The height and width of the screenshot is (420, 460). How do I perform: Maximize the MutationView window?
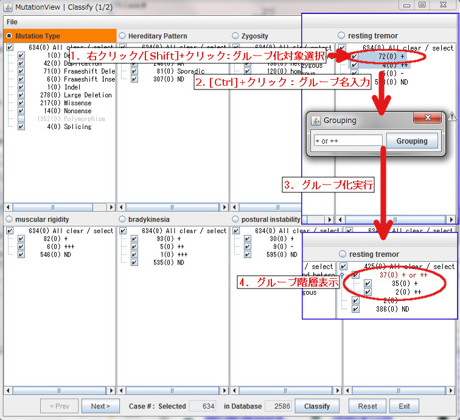pyautogui.click(x=422, y=4)
